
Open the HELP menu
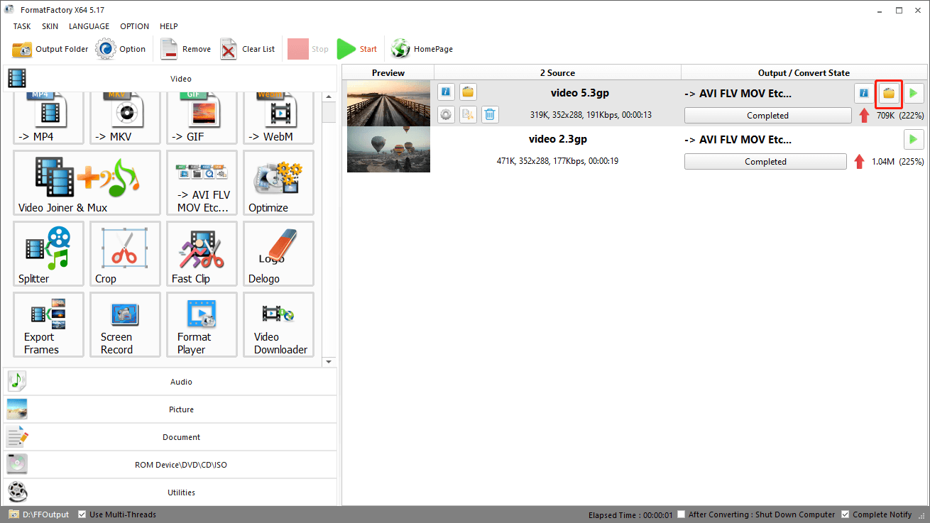coord(169,26)
